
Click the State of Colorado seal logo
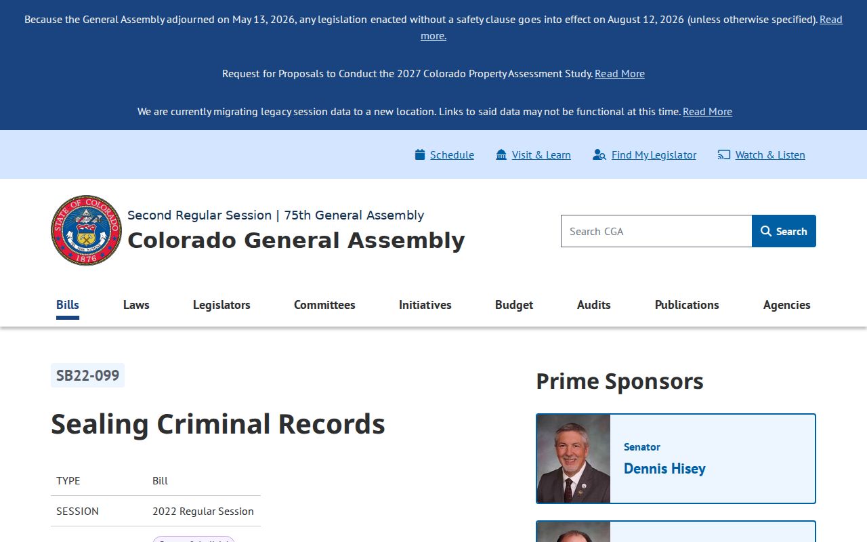pos(86,230)
